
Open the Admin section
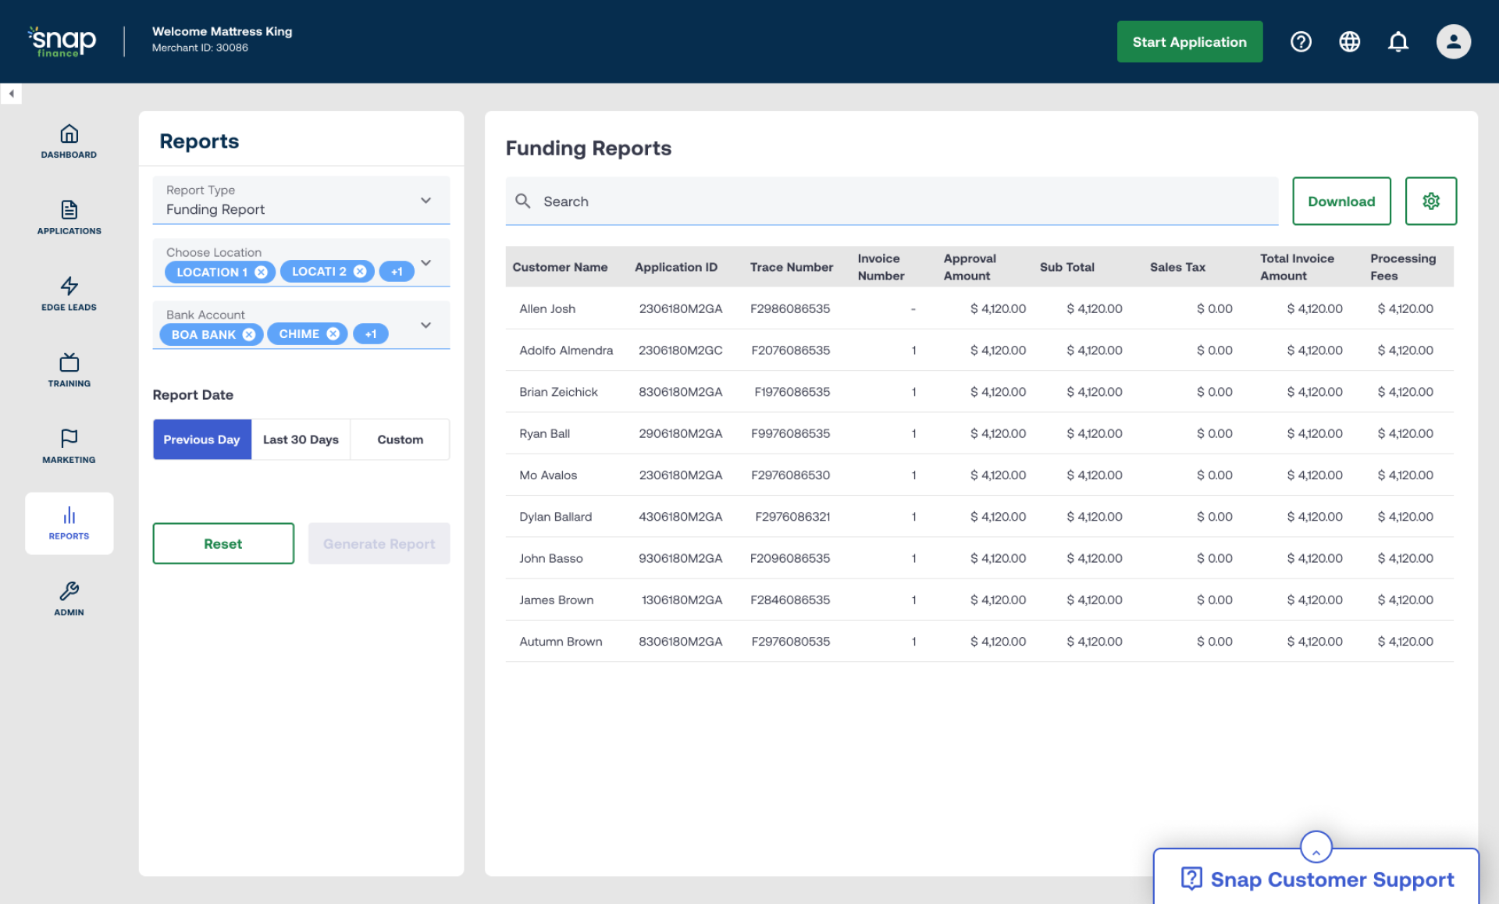point(69,598)
